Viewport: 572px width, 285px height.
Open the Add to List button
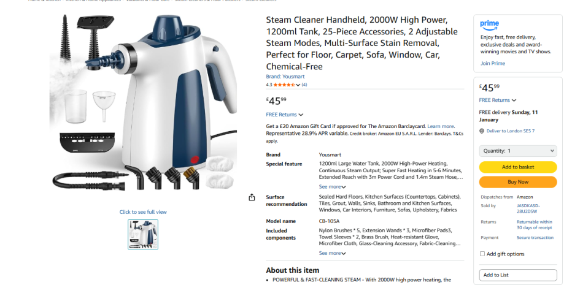[x=517, y=275]
